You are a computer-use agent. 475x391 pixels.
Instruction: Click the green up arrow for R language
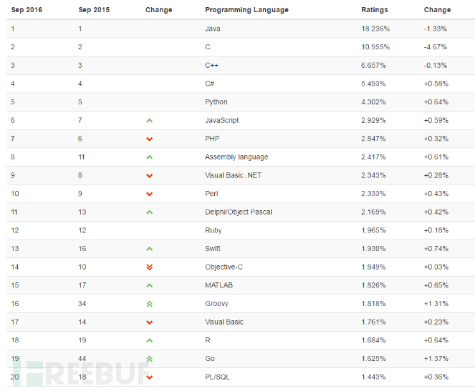(x=149, y=340)
